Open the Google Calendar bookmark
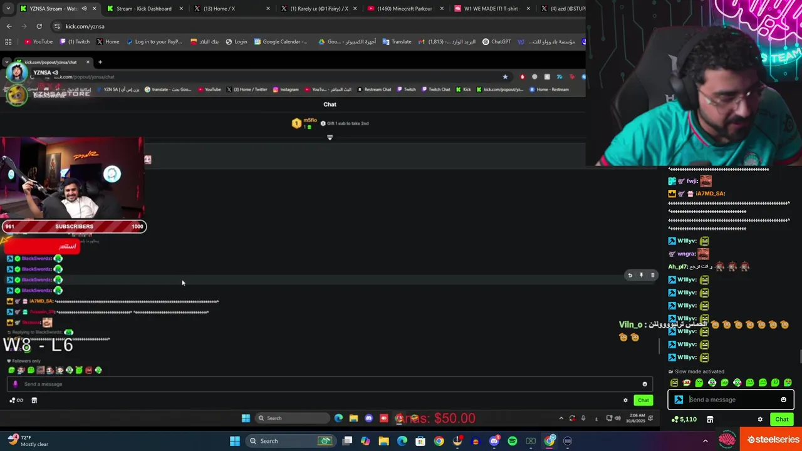The image size is (802, 451). coord(281,42)
